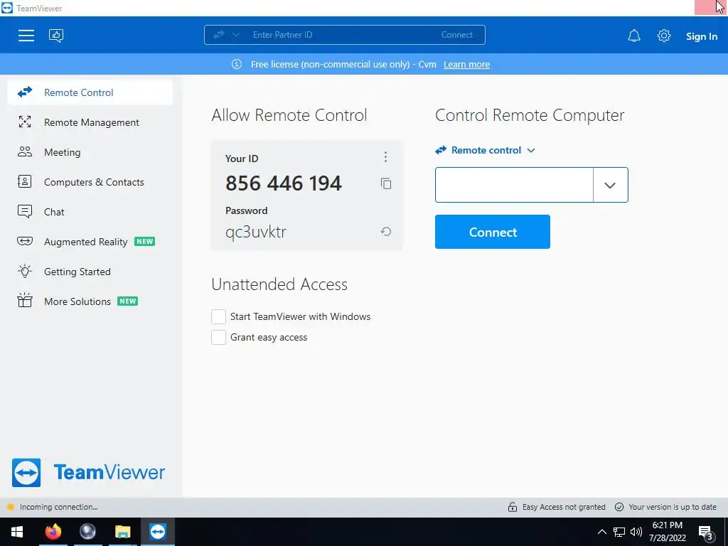
Task: Click the Easy Access not granted status
Action: pyautogui.click(x=564, y=507)
